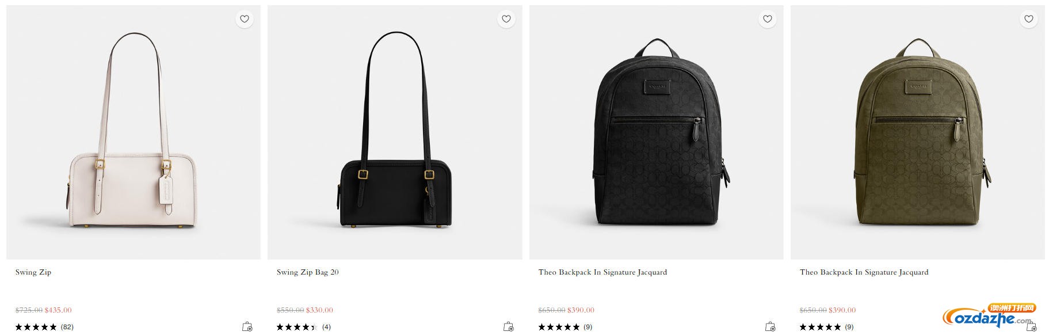Favorite the black Swing Zip Bag 20

506,19
